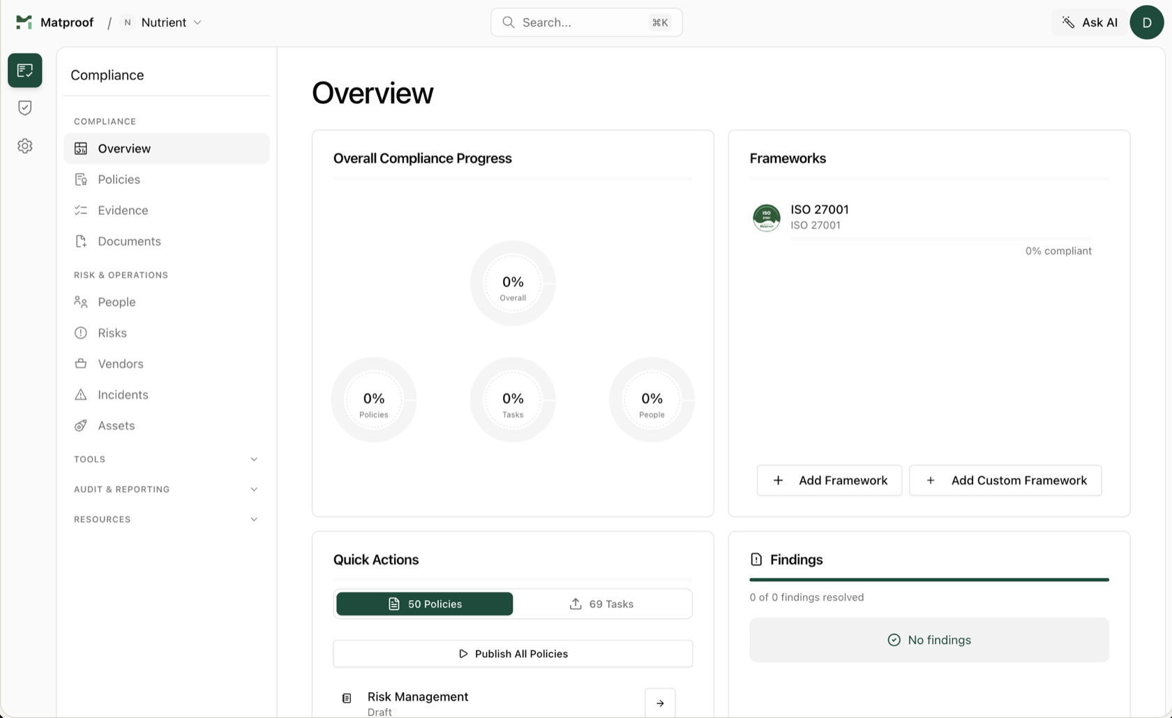Click the play icon on Publish All Policies
Image resolution: width=1172 pixels, height=718 pixels.
point(463,654)
